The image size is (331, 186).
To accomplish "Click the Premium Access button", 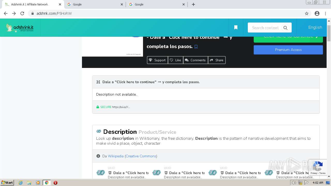I will pos(288,50).
